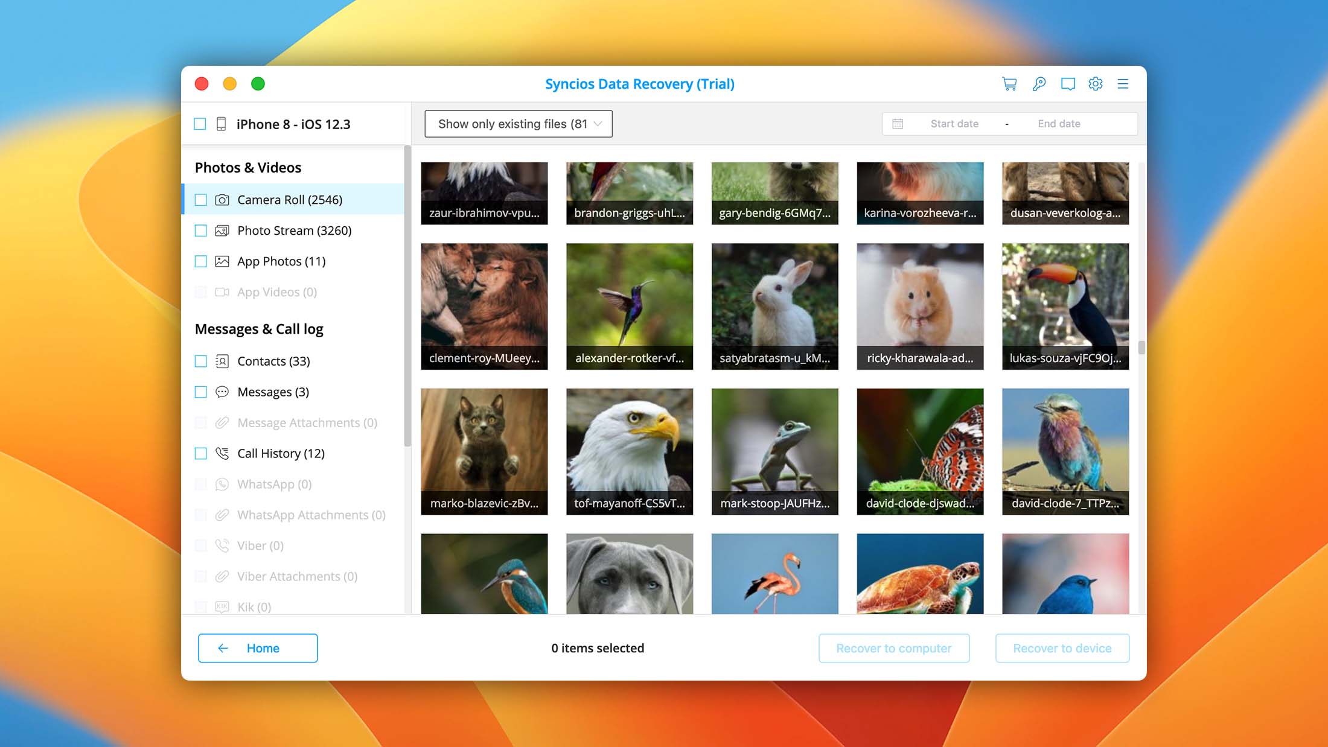Click the Viber Attachments paperclip icon
The image size is (1328, 747).
coord(222,576)
